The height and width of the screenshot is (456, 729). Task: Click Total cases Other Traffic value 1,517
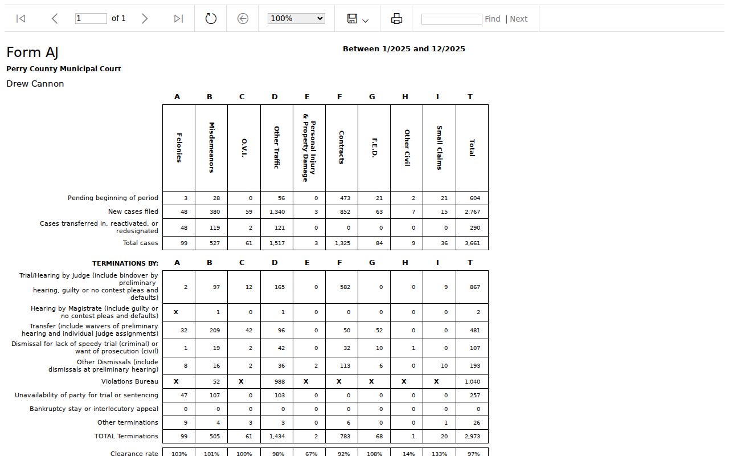click(x=277, y=243)
